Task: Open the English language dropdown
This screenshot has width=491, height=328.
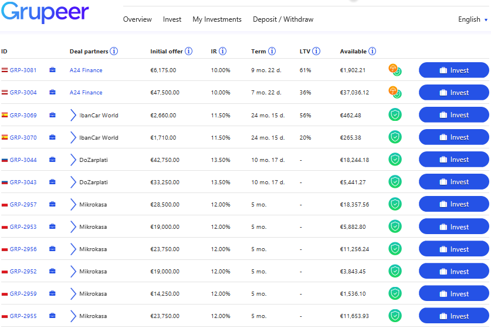Action: (473, 19)
